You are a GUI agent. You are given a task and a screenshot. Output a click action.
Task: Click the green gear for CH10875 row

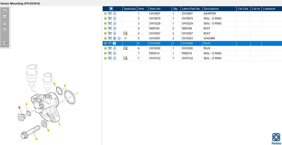pyautogui.click(x=105, y=18)
